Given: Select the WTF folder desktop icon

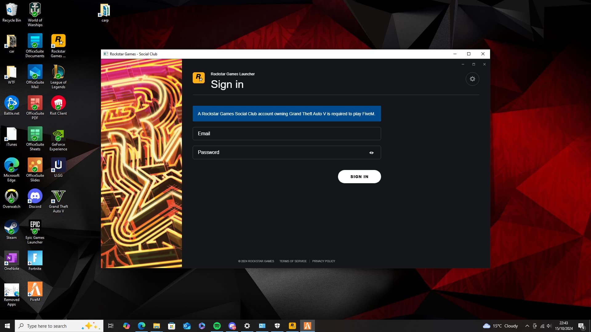Looking at the screenshot, I should click(x=12, y=75).
